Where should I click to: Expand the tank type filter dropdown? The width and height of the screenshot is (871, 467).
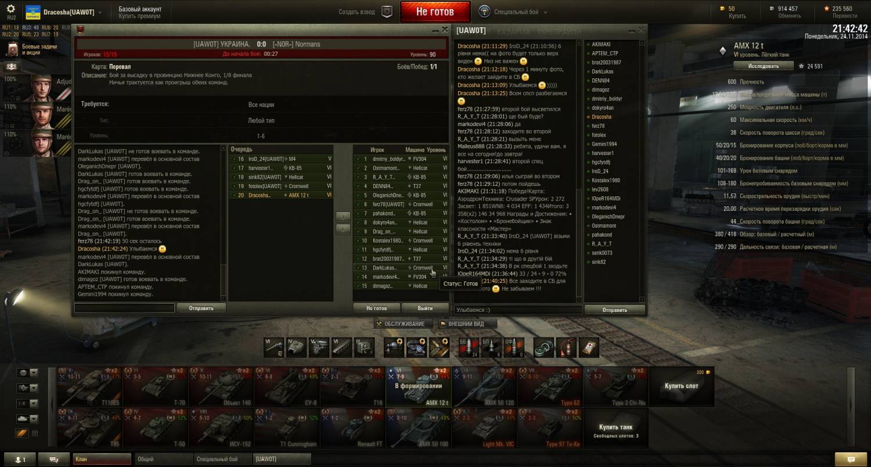(x=34, y=418)
